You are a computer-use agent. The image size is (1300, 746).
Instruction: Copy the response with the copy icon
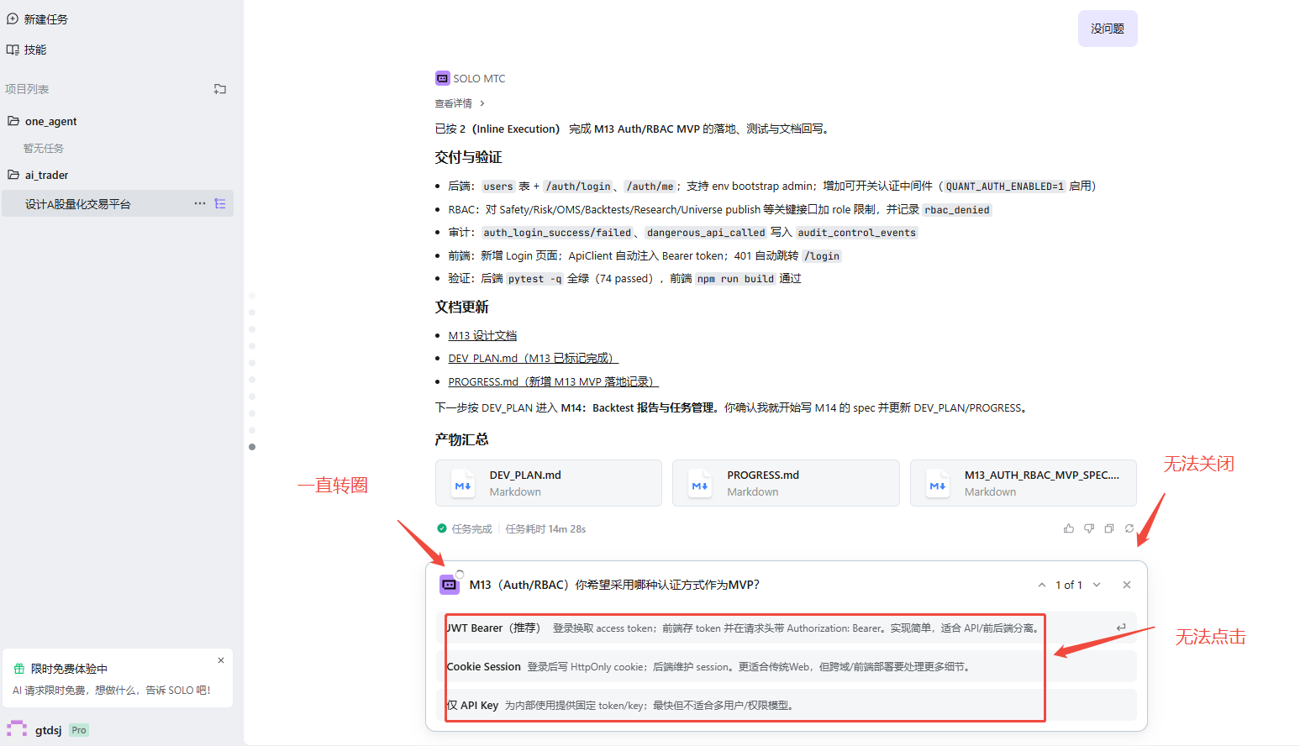[1108, 528]
